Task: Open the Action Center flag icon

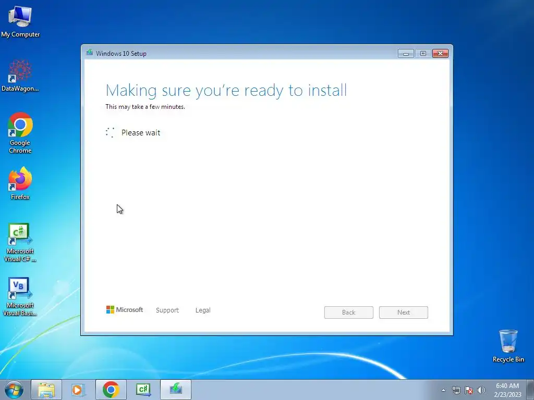Action: pyautogui.click(x=469, y=390)
